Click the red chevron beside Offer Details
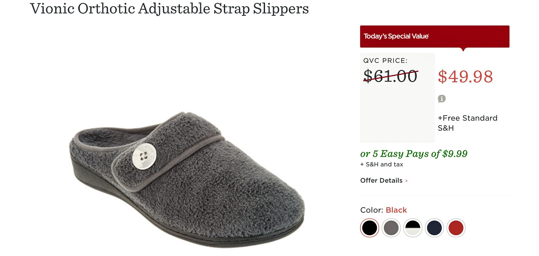The width and height of the screenshot is (539, 256). point(406,181)
